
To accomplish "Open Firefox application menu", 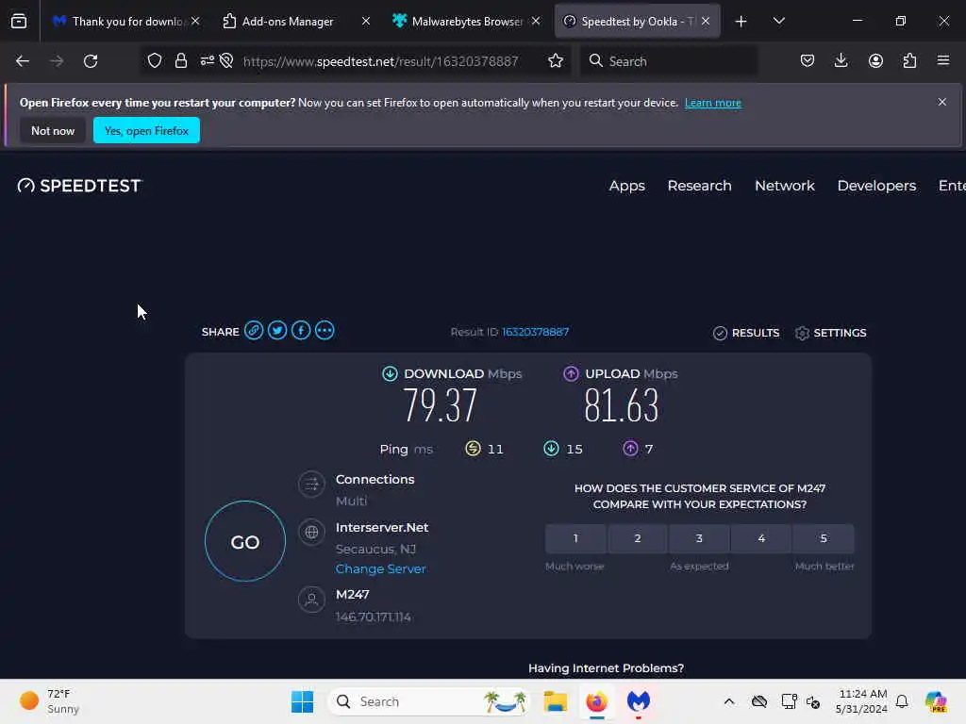I will click(x=943, y=60).
